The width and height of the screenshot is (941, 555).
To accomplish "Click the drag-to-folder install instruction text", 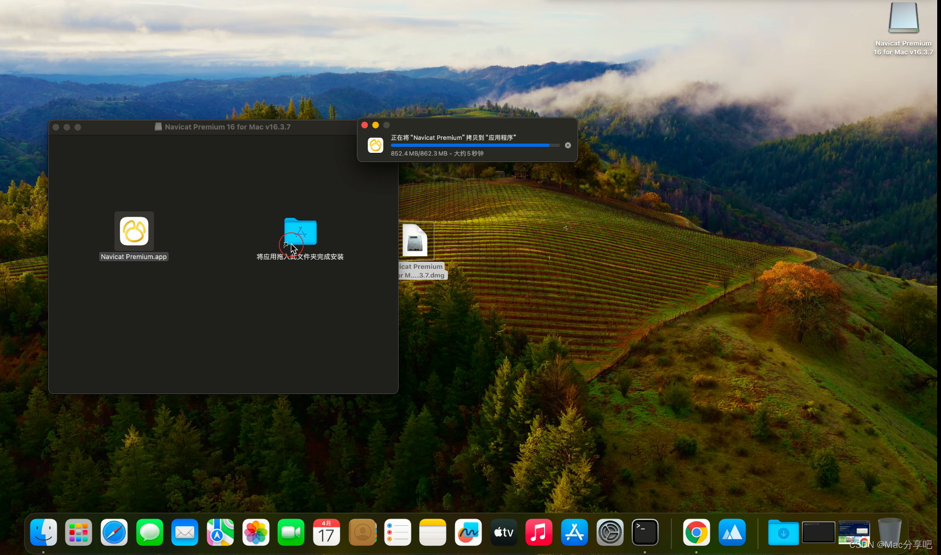I will (x=300, y=257).
